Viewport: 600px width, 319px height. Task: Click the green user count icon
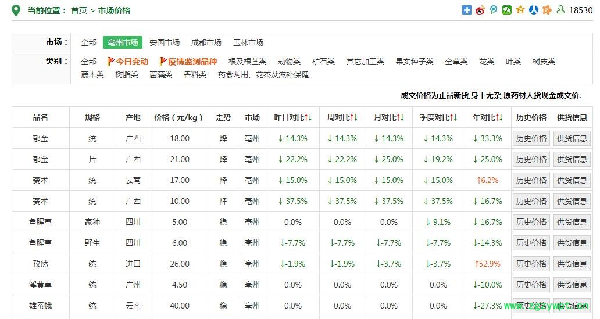560,10
